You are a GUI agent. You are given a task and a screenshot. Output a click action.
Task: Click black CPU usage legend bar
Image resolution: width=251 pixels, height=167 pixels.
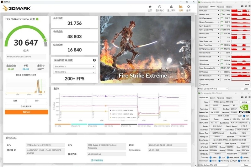click(129, 124)
